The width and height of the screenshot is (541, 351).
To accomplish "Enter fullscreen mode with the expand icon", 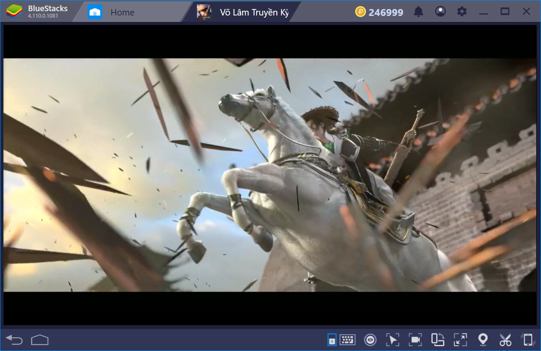I will pos(460,340).
